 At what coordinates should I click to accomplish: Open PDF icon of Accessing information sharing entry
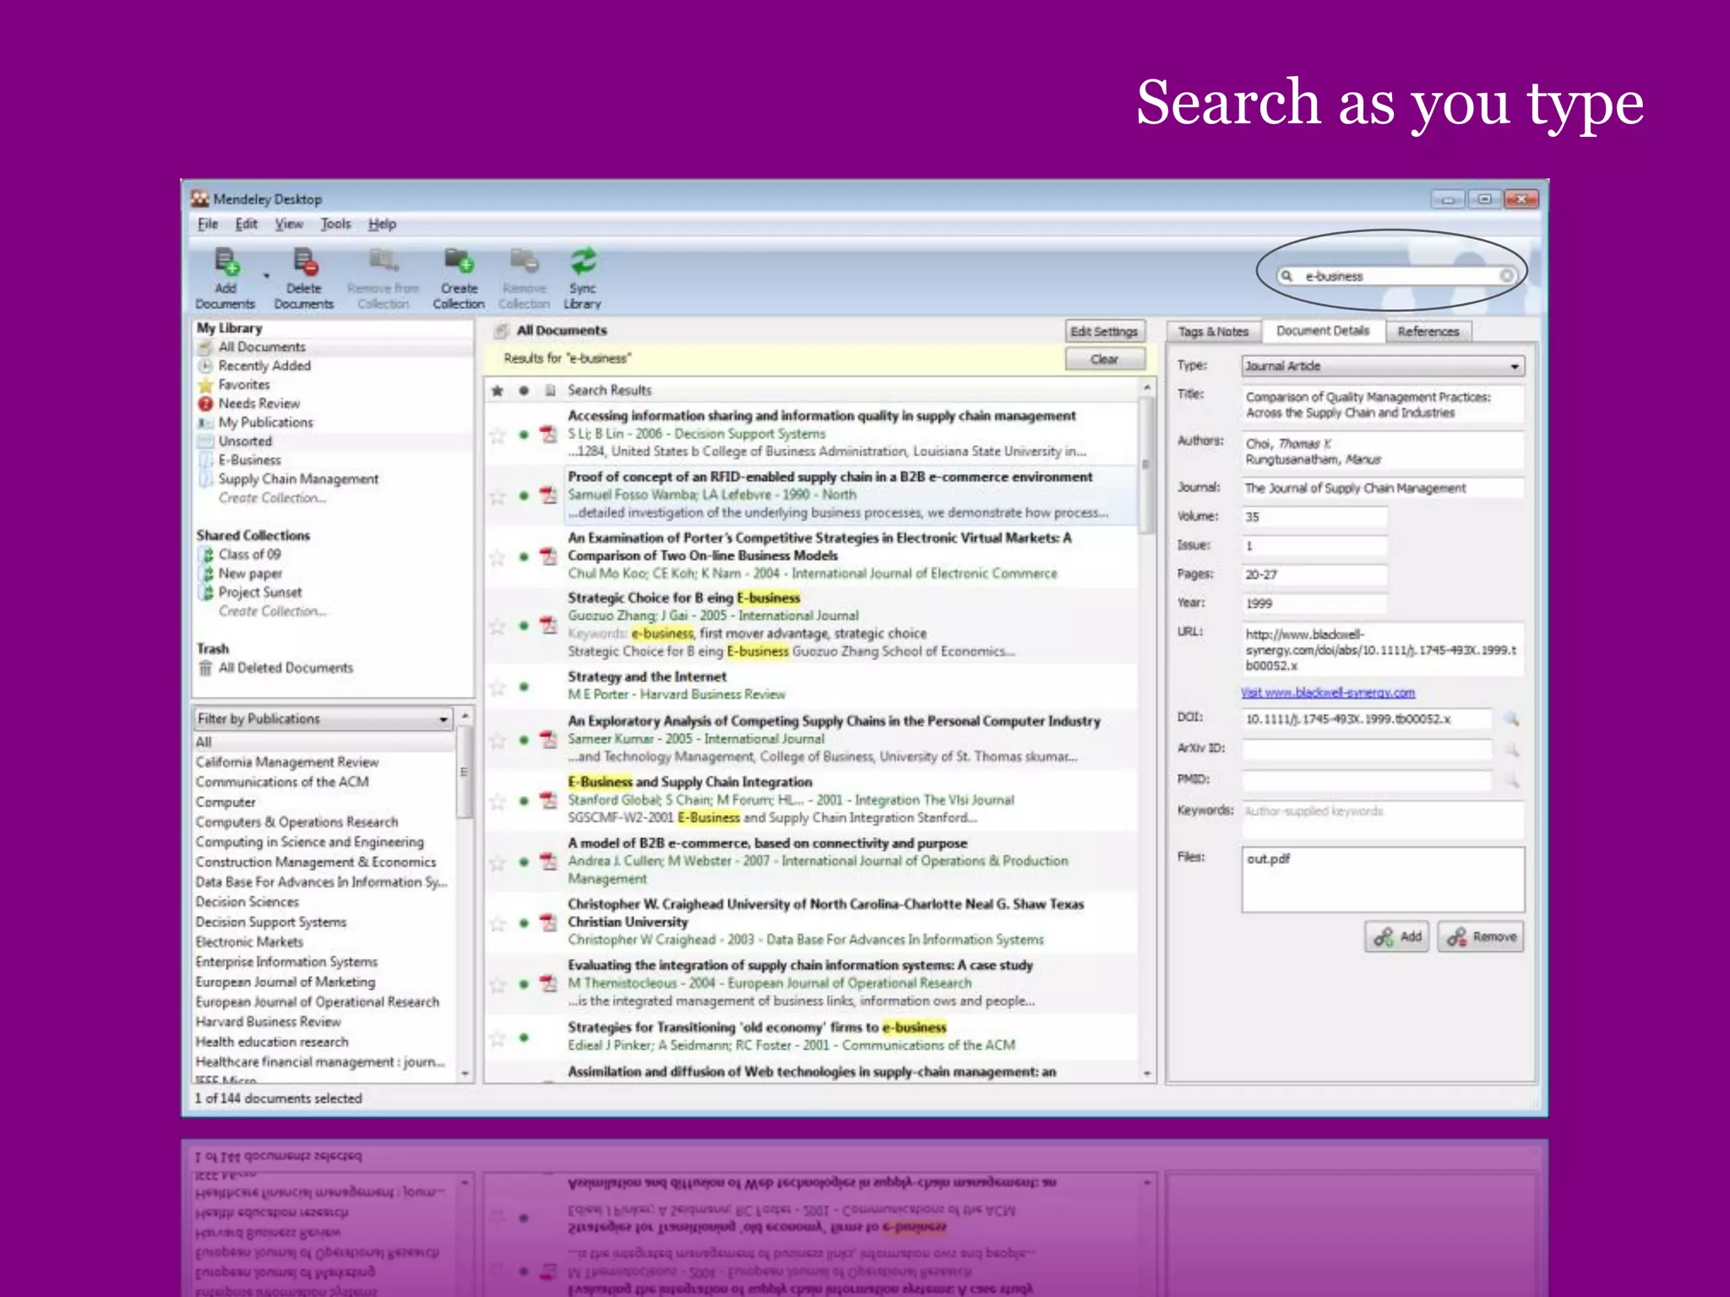click(549, 434)
